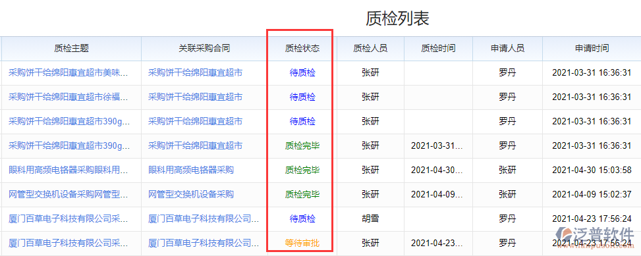Click application time 2021-04-30 15:03:58
The image size is (641, 256).
pos(592,170)
